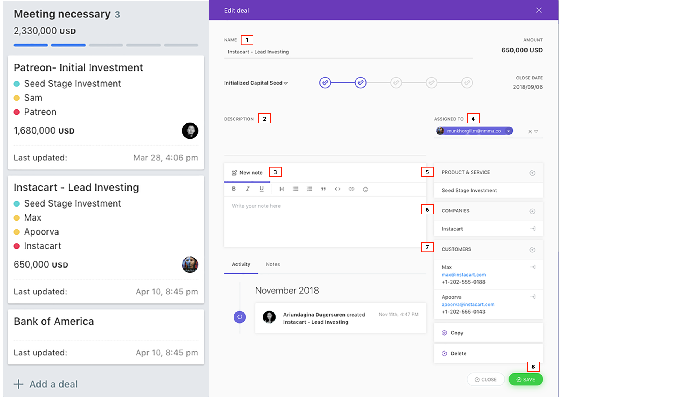
Task: Click the deal Name input field
Action: click(x=348, y=52)
